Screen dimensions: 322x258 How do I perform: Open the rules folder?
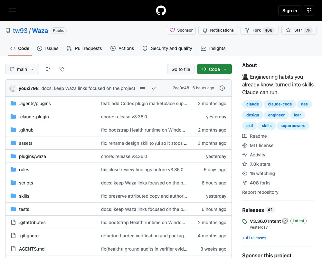point(24,170)
